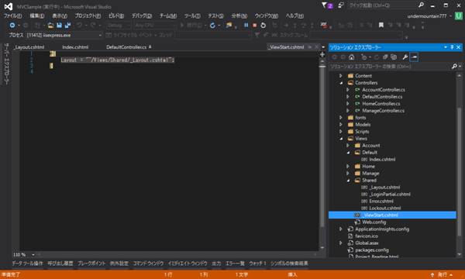465x279 pixels.
Task: Switch to the Index.cshtml editor tab
Action: [75, 47]
